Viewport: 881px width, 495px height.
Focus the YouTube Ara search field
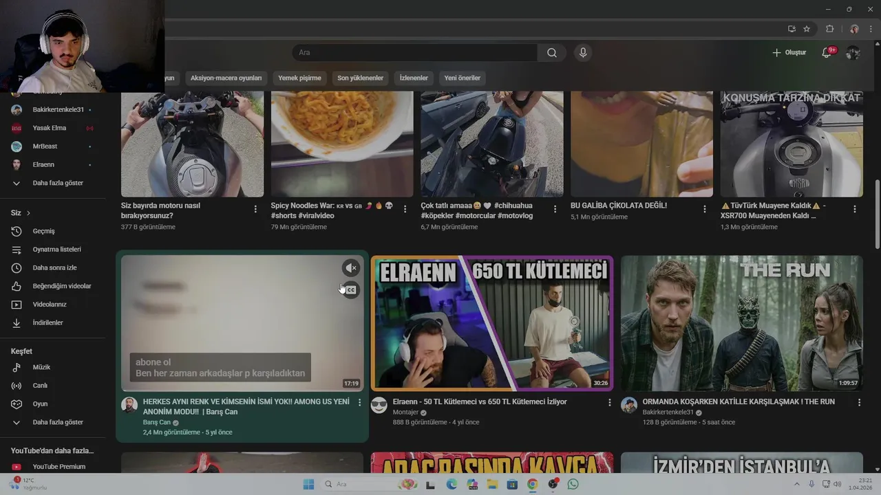click(x=415, y=53)
